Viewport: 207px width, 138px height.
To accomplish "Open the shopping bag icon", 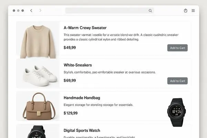I will coord(186,11).
